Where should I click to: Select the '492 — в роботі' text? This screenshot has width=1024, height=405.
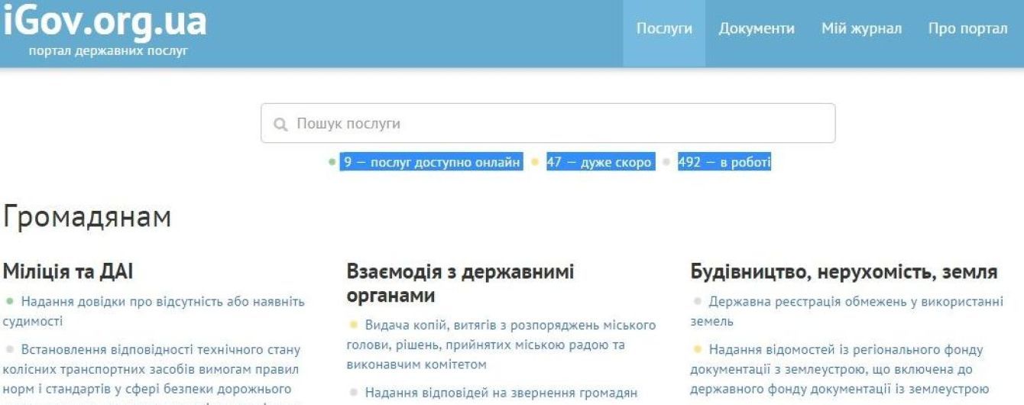[724, 162]
